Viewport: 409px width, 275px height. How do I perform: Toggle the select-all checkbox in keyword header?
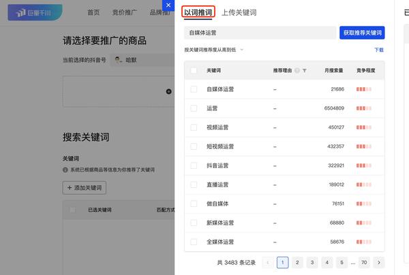194,70
